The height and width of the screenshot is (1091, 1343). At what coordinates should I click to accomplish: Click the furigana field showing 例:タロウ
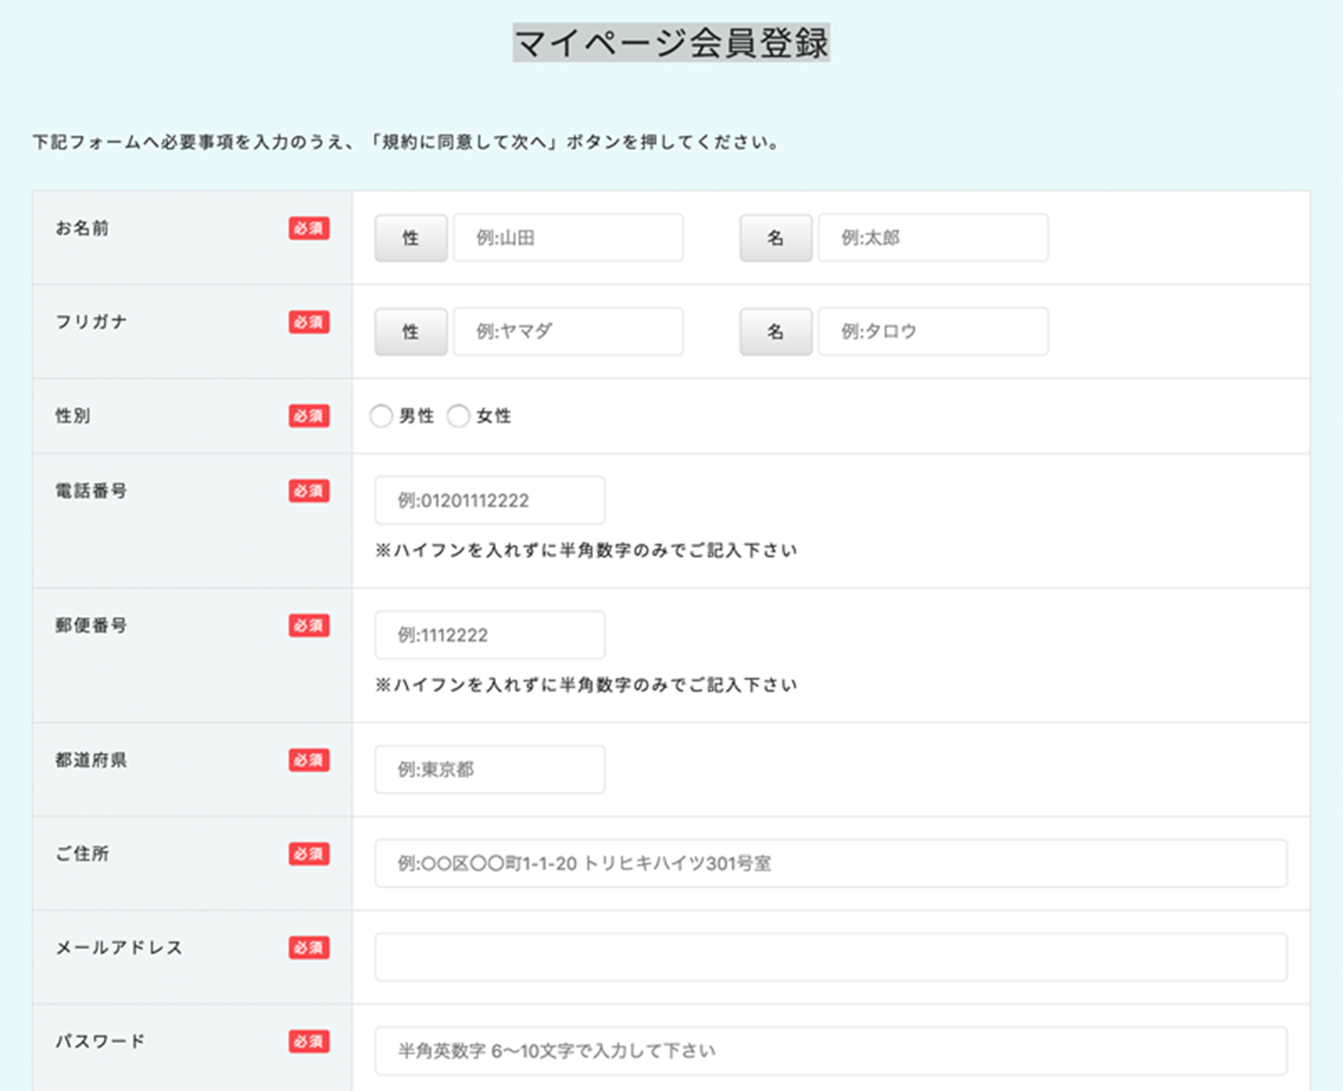coord(933,331)
